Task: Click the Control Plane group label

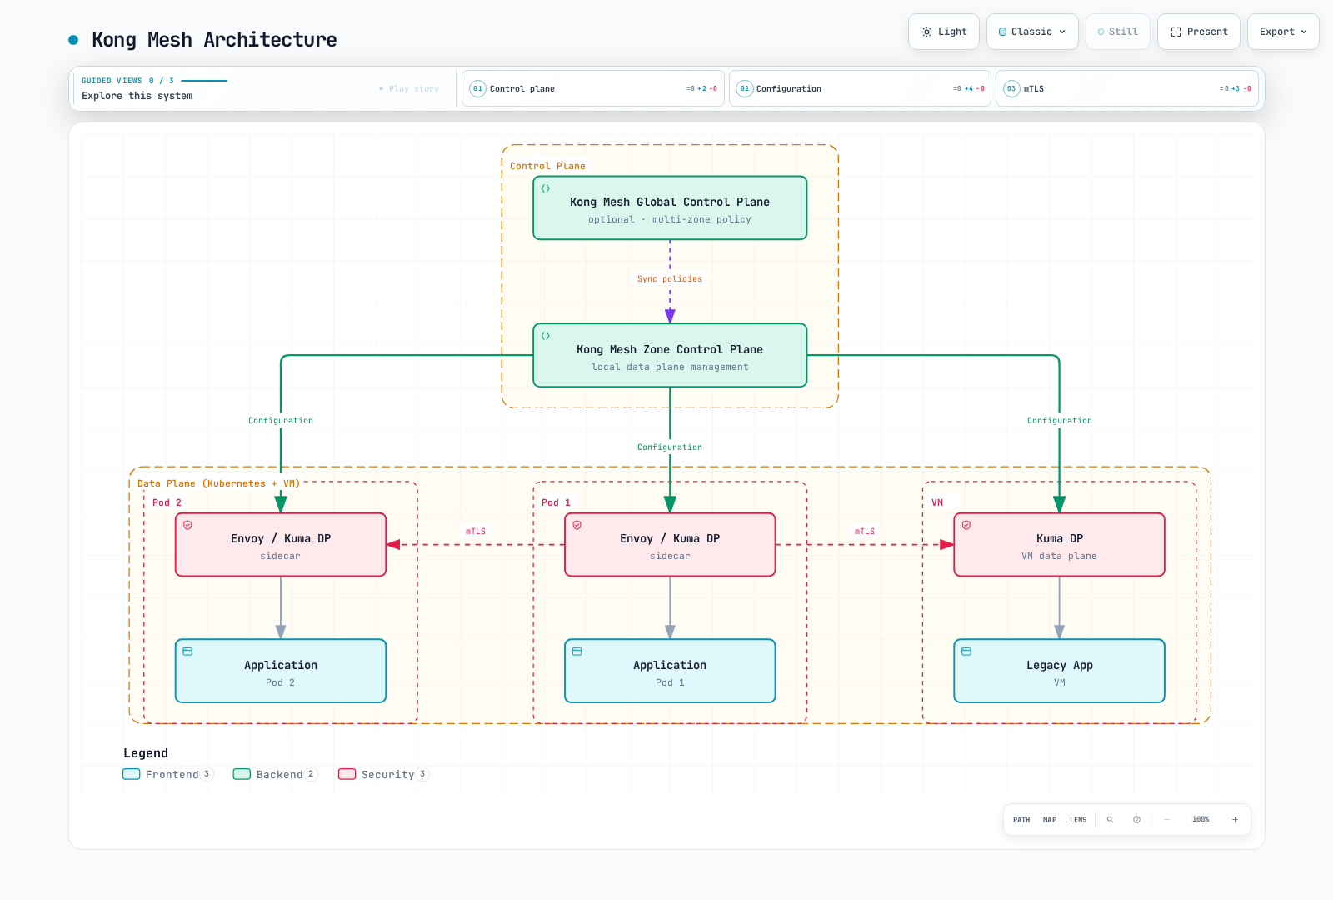Action: [x=547, y=166]
